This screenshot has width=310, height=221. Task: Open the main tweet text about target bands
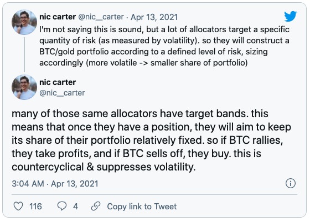151,140
